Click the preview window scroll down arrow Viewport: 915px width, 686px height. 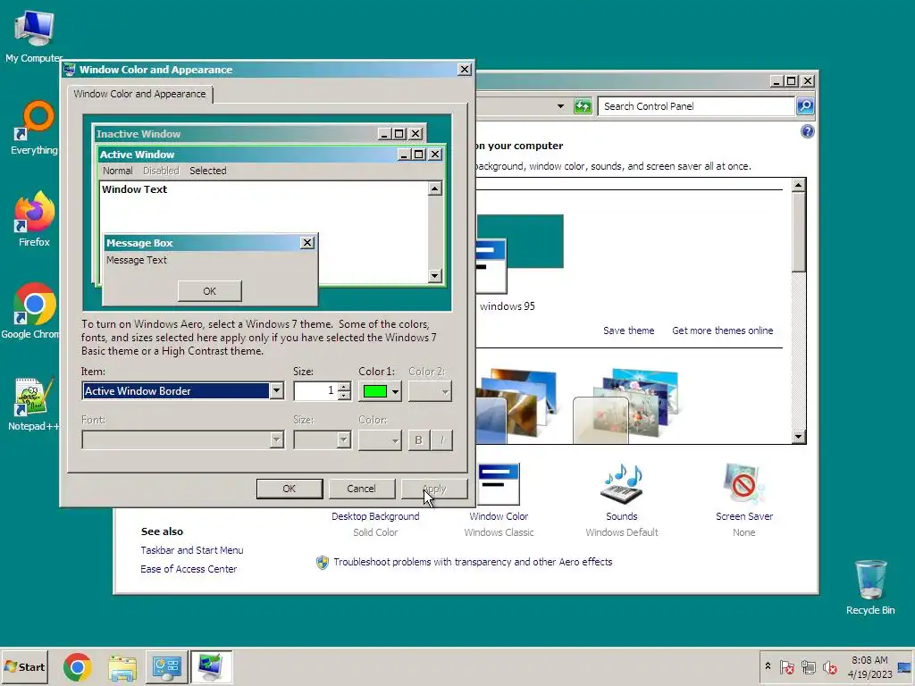[435, 276]
